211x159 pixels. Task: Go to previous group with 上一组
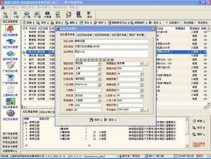coord(26,15)
